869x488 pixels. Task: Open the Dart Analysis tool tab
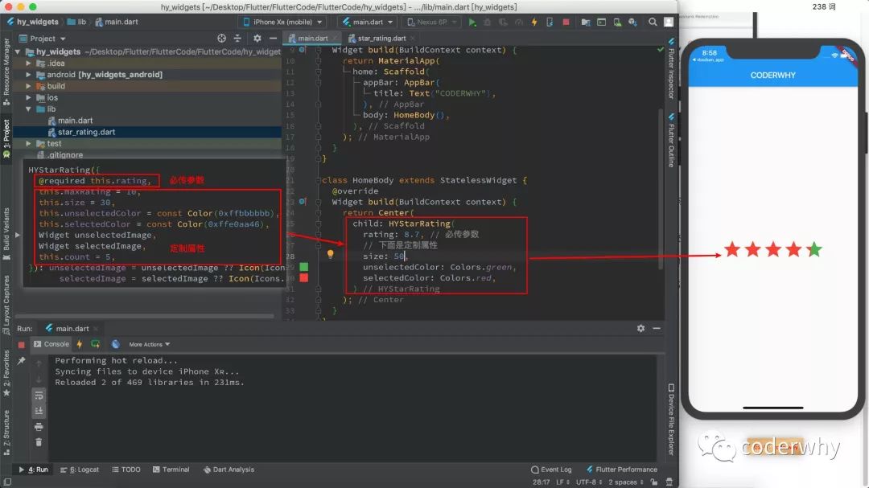[x=229, y=470]
